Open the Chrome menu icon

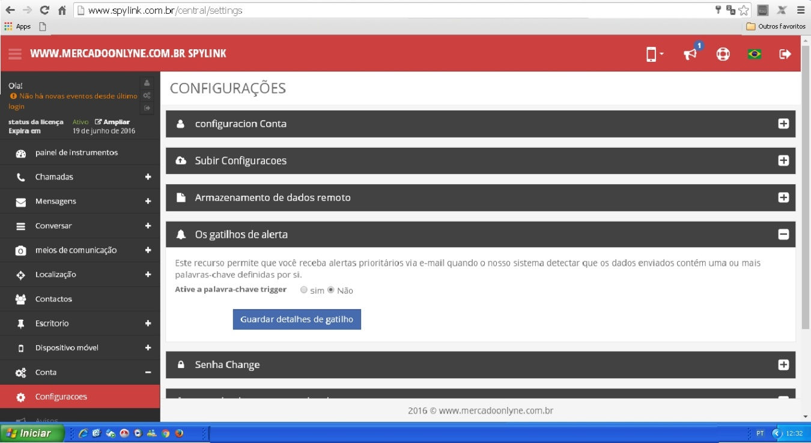point(800,10)
